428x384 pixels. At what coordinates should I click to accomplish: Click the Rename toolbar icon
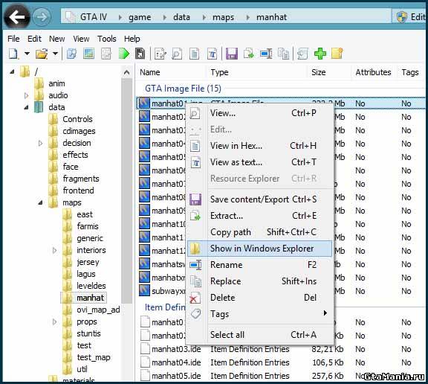tap(266, 54)
